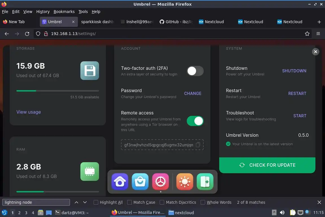
Task: Switch to the New Tab tab
Action: tap(20, 22)
